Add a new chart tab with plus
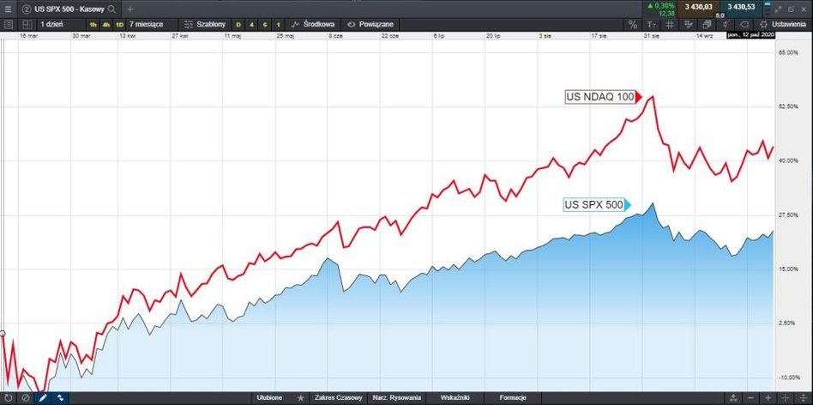This screenshot has height=405, width=813. pos(130,8)
